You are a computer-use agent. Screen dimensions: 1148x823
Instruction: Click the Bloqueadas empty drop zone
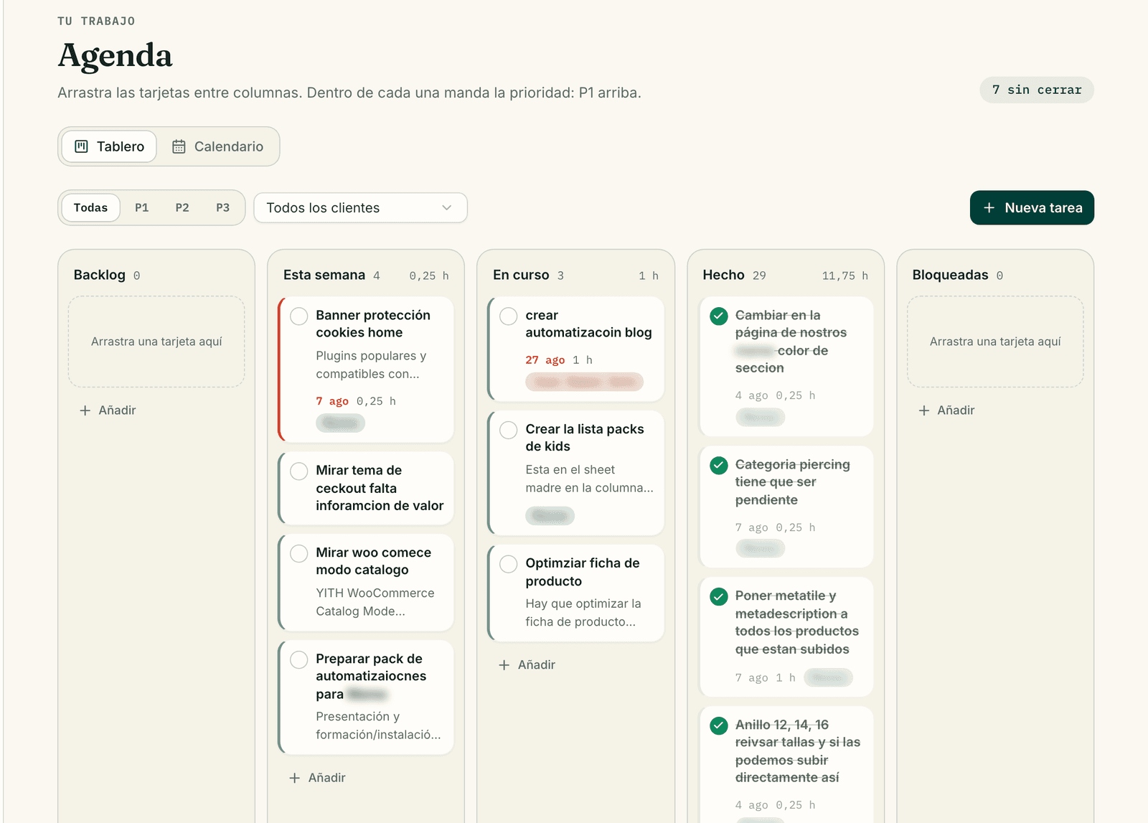tap(995, 342)
